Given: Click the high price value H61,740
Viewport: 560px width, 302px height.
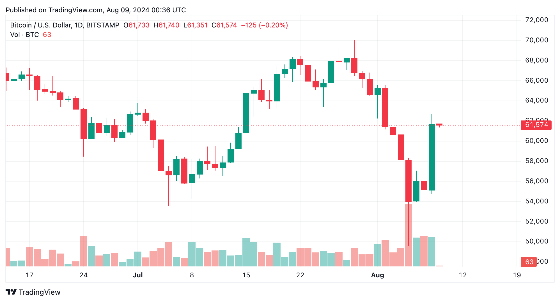Looking at the screenshot, I should tap(166, 25).
